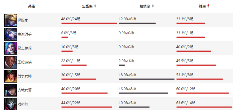This screenshot has height=110, width=233.
Task: Open the 暴走萝莉 hero avatar
Action: tap(11, 48)
